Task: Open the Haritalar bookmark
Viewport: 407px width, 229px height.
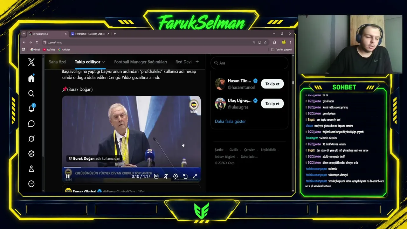Action: tap(64, 50)
